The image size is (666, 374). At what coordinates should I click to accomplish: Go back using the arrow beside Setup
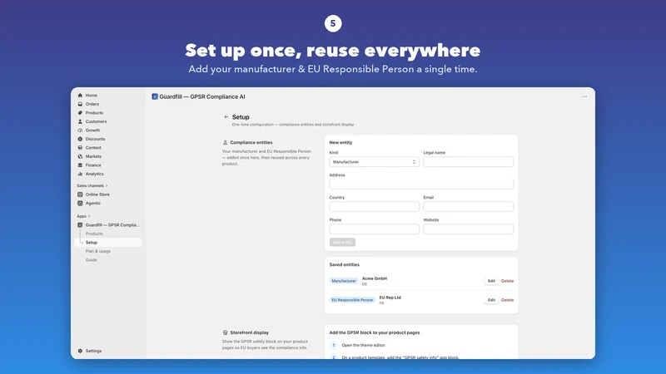click(226, 116)
